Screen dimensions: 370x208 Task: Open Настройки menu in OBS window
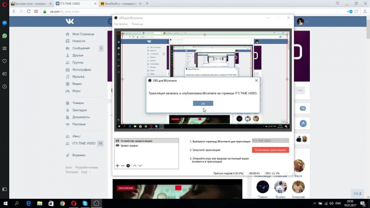point(121,24)
